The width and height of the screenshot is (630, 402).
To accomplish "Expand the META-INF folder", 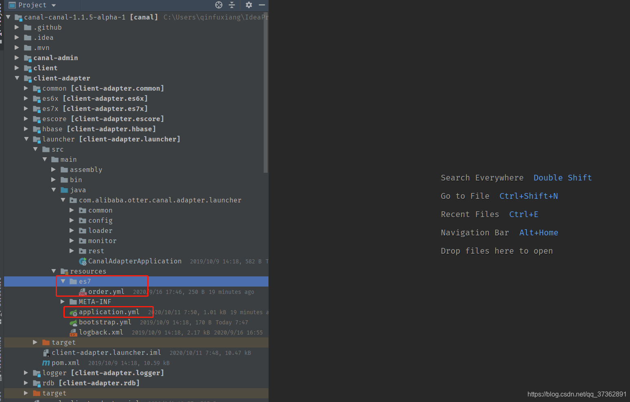I will coord(63,302).
